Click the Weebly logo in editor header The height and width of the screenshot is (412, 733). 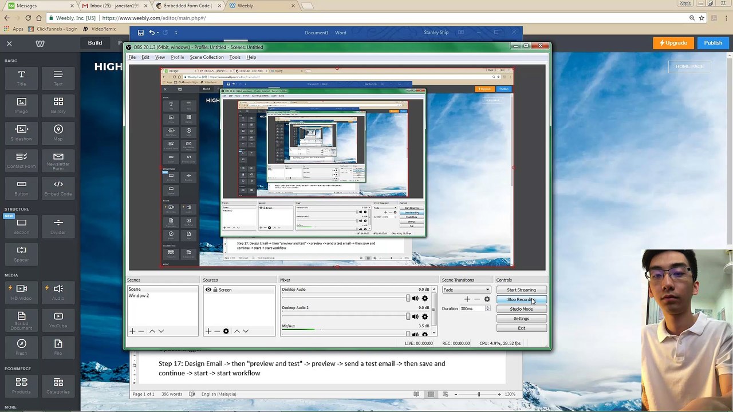(40, 43)
